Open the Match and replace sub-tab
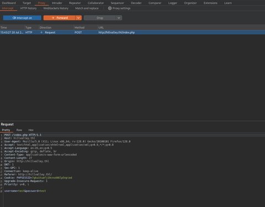This screenshot has width=265, height=207. click(x=87, y=8)
